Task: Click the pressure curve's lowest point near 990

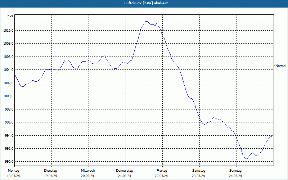Action: pyautogui.click(x=247, y=159)
